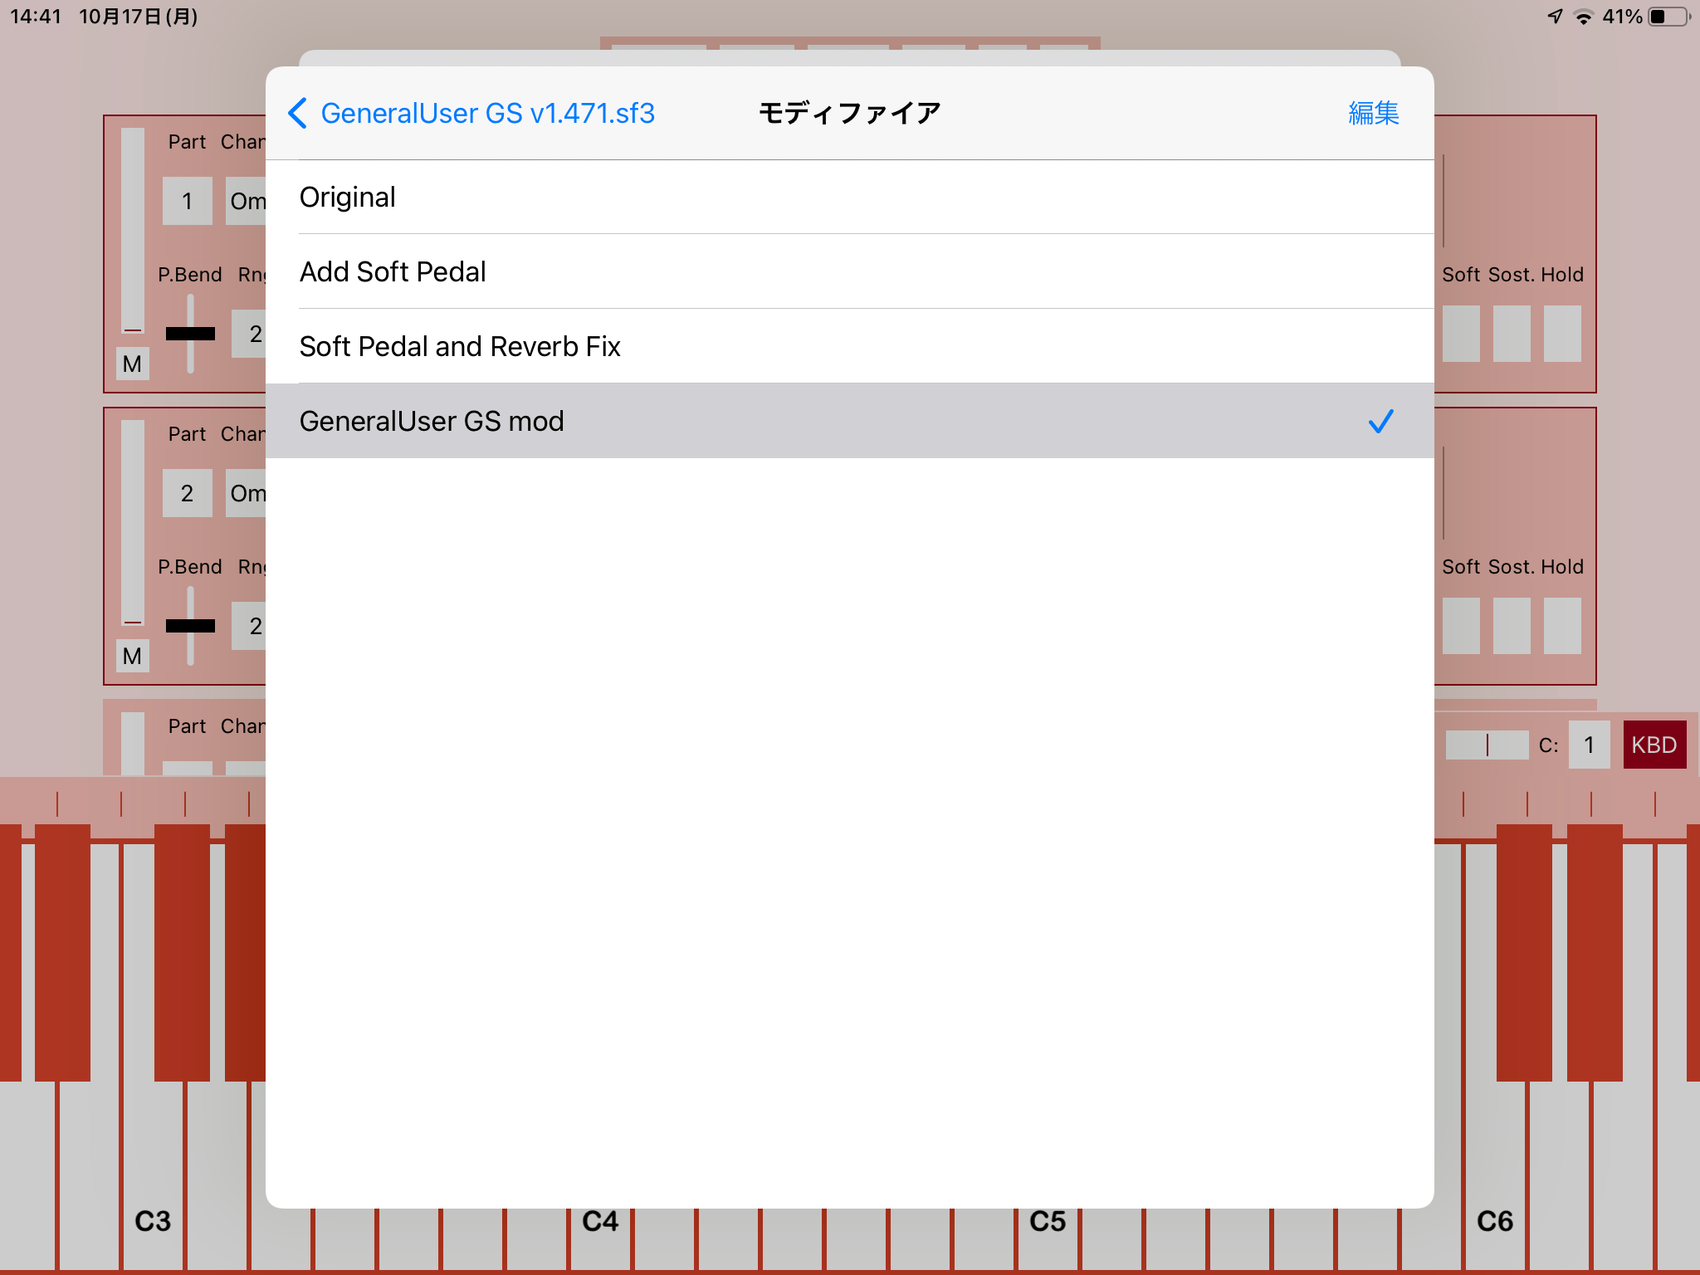This screenshot has width=1700, height=1275.
Task: Tap the location arrow icon in status bar
Action: pyautogui.click(x=1555, y=17)
